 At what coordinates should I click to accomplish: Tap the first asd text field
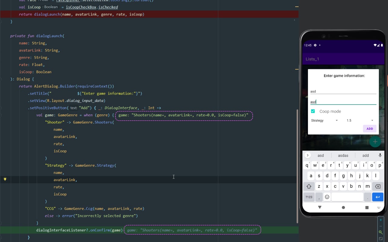pyautogui.click(x=343, y=91)
